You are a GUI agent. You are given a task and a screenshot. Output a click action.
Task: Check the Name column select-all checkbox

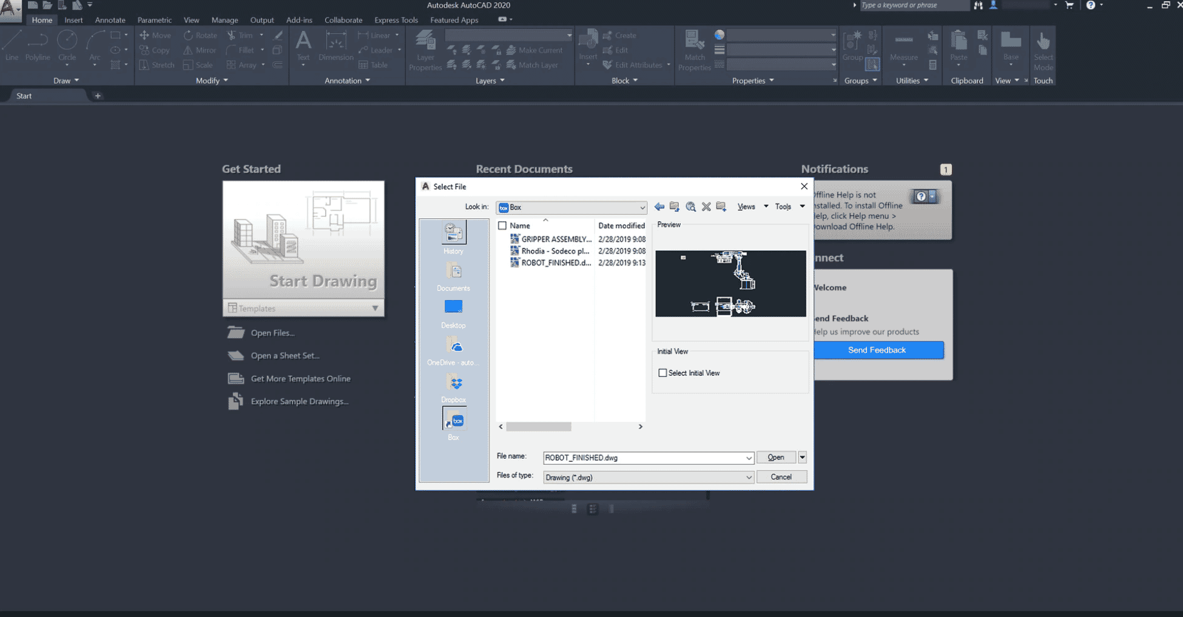(x=502, y=225)
